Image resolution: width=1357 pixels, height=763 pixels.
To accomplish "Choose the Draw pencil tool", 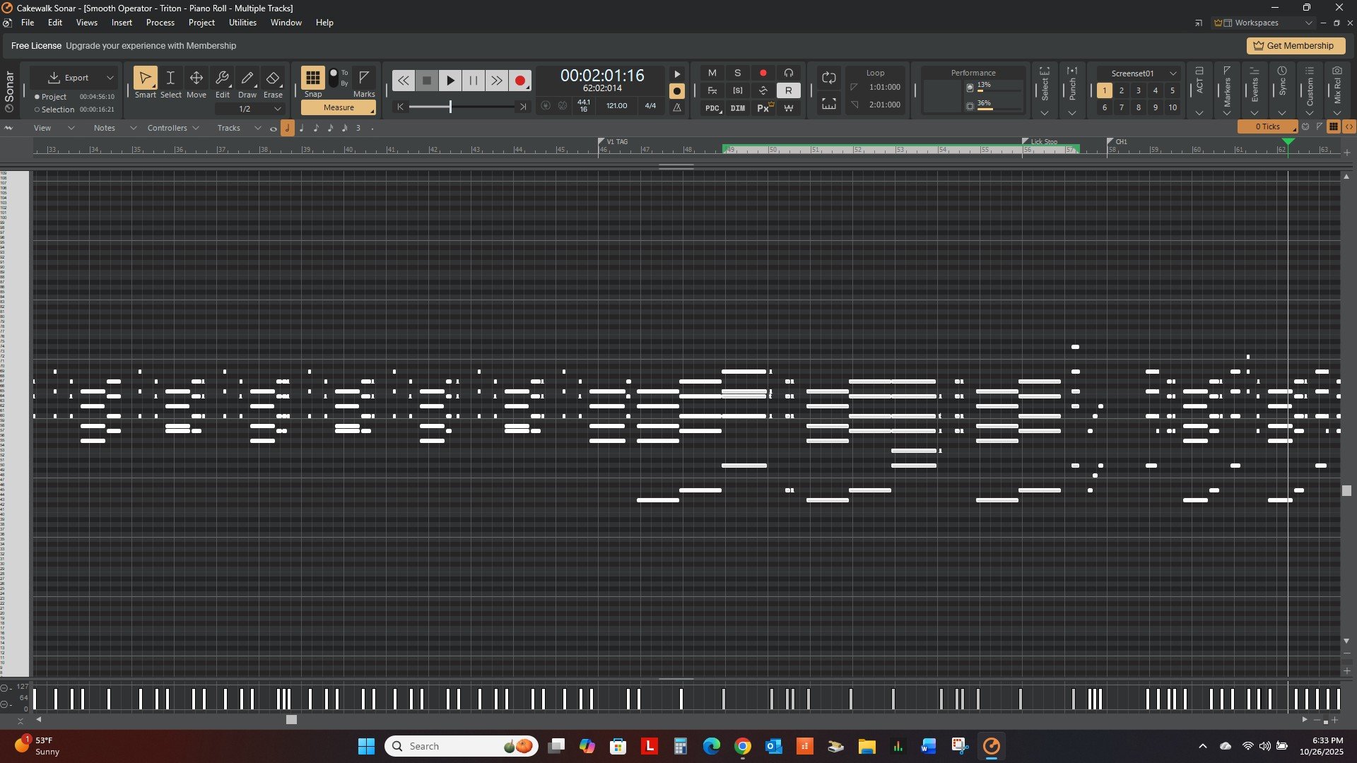I will click(x=247, y=78).
